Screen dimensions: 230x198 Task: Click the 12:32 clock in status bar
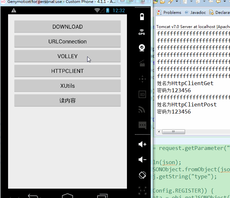(119, 11)
